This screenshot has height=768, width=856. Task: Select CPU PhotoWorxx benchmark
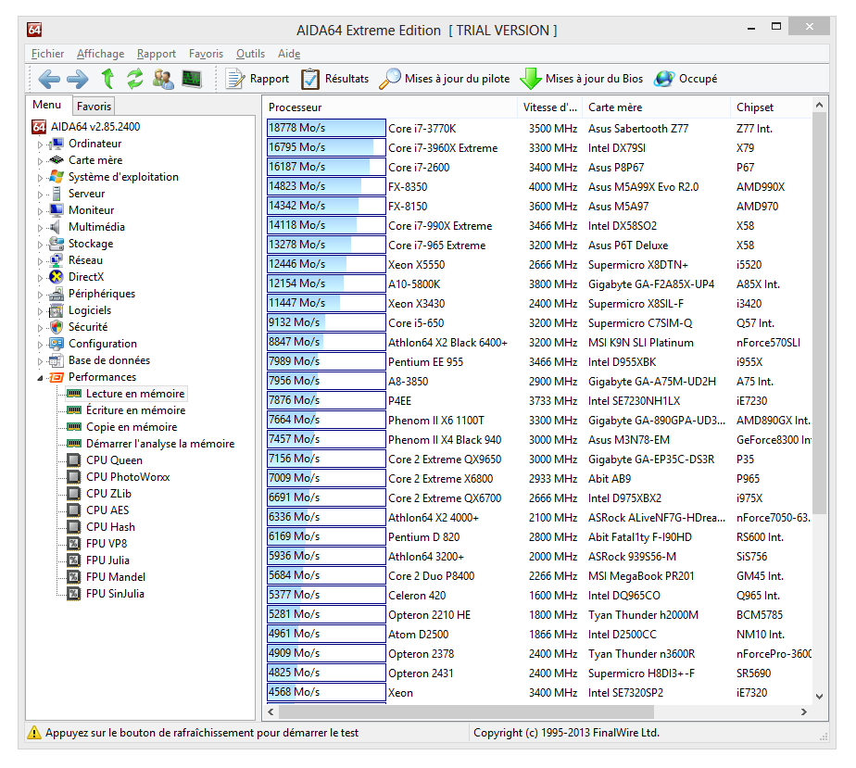tap(128, 477)
